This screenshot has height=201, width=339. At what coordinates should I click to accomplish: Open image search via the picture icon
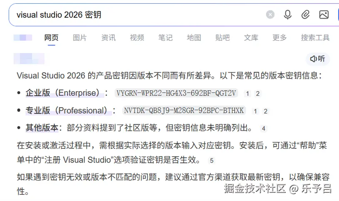324,15
